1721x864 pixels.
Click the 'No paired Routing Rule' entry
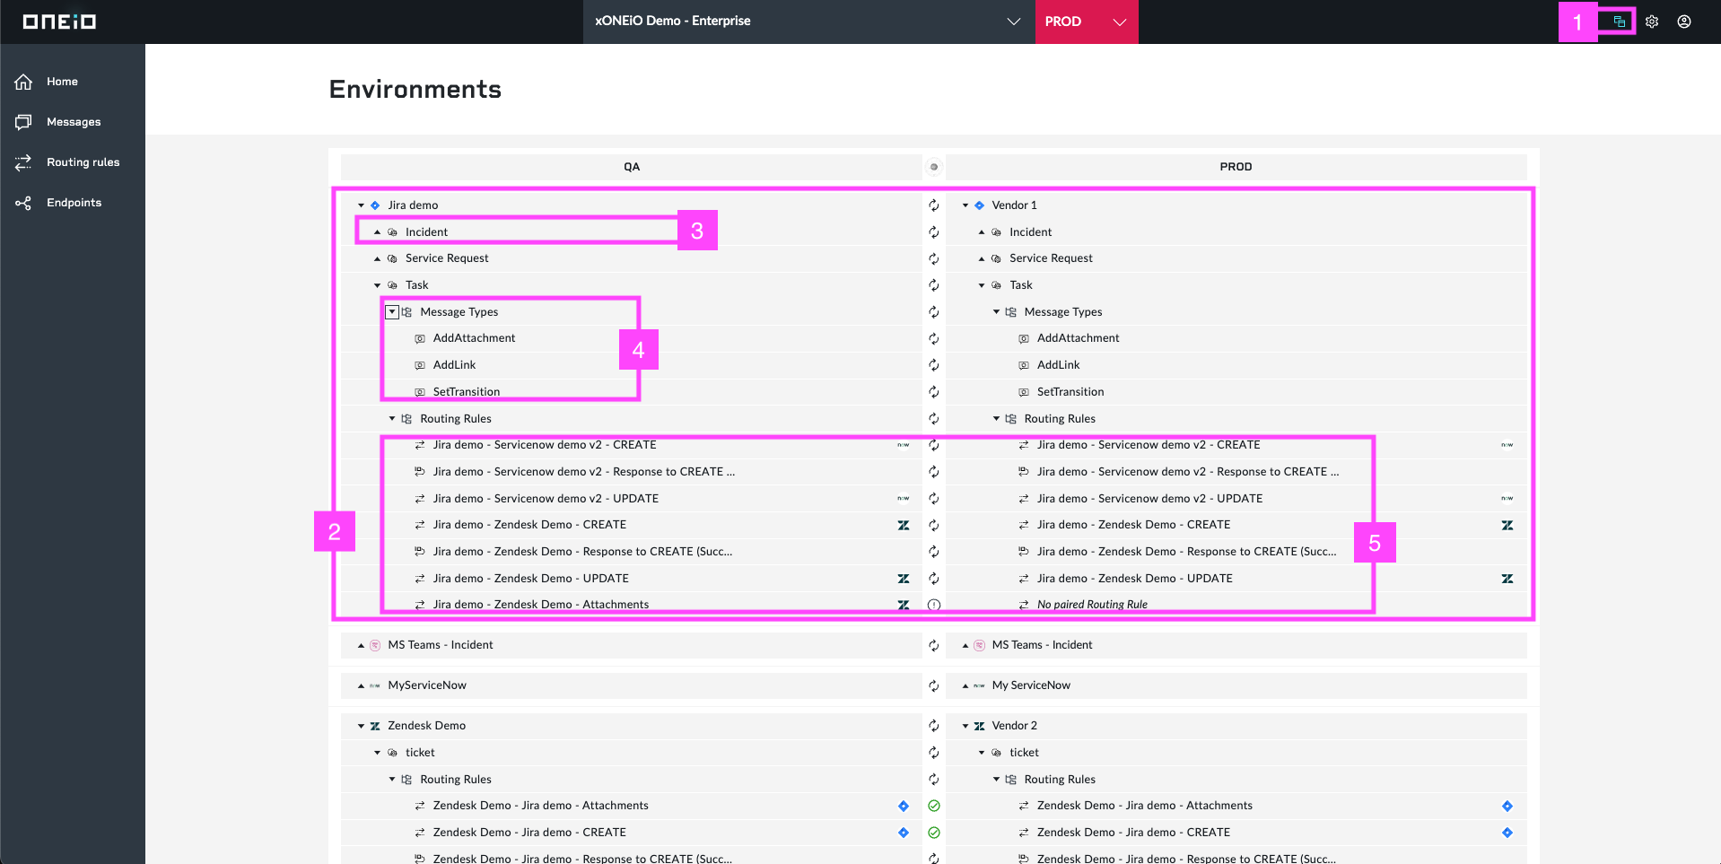[x=1092, y=605]
